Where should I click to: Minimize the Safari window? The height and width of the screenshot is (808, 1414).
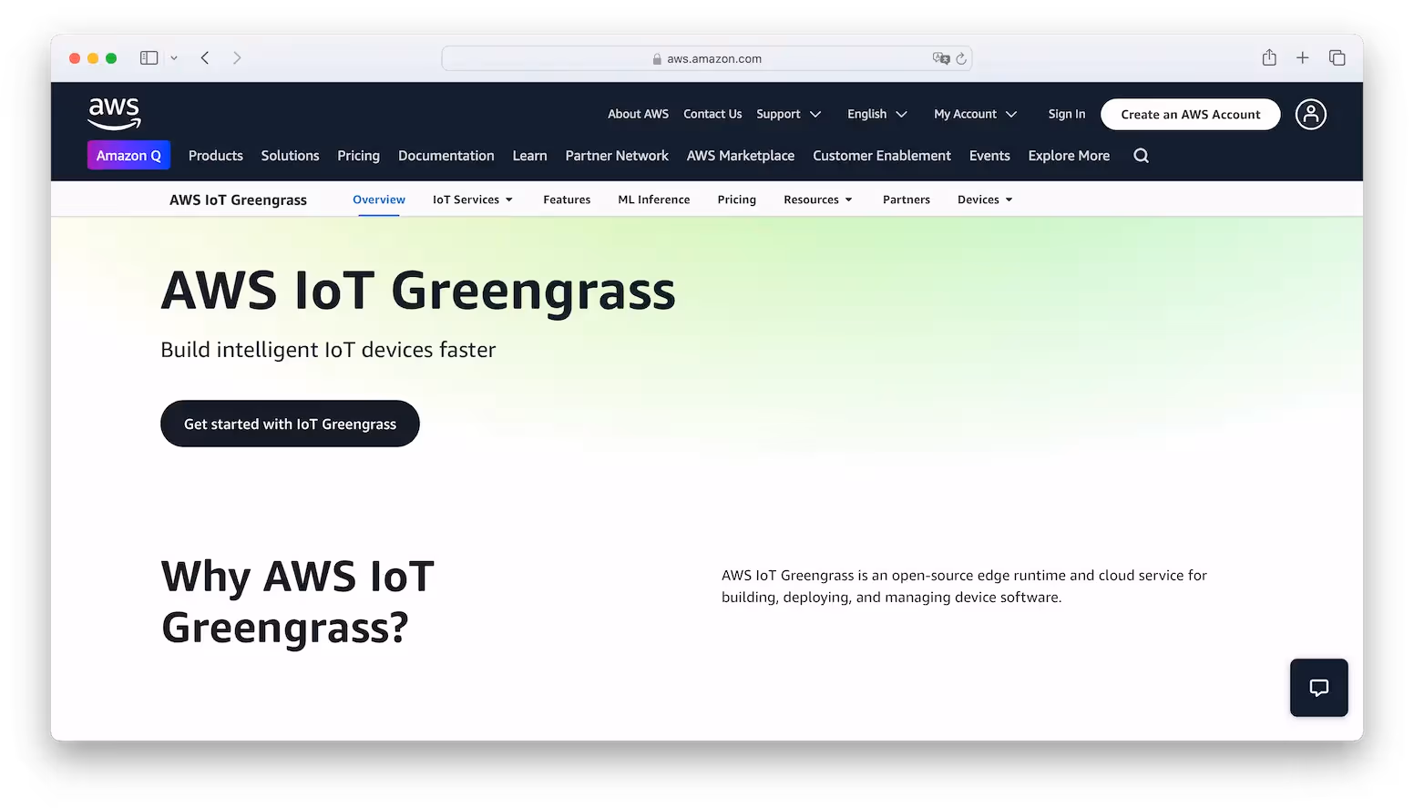[93, 58]
